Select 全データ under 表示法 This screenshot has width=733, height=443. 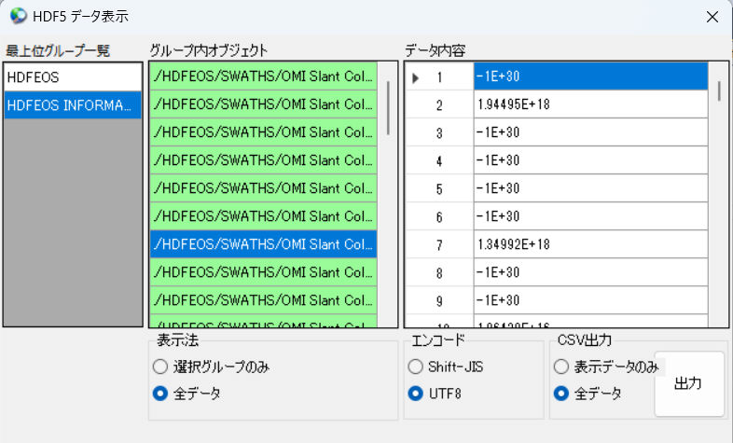(x=160, y=394)
